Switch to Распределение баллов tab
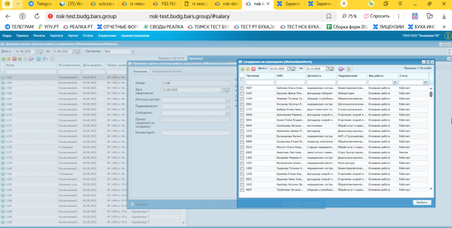Image resolution: width=452 pixels, height=228 pixels. point(167,71)
